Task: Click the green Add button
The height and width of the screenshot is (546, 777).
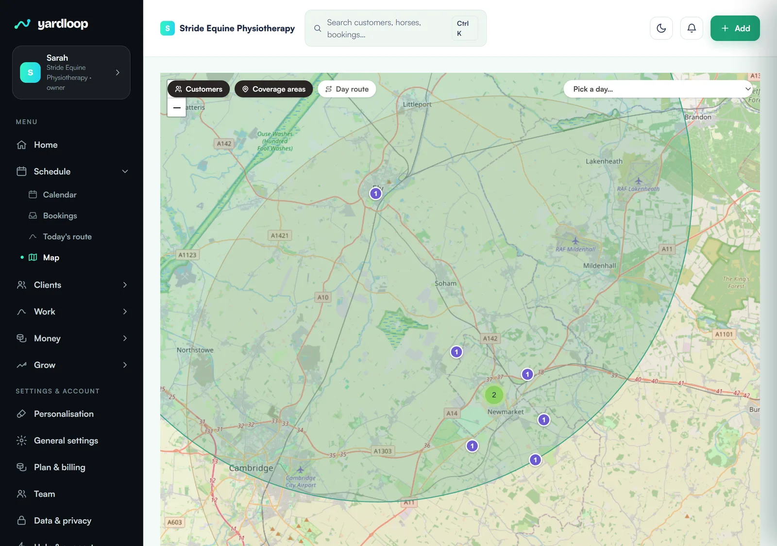Action: pos(735,28)
